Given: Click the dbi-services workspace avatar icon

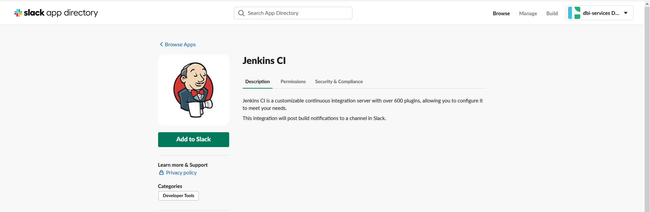Looking at the screenshot, I should click(574, 13).
